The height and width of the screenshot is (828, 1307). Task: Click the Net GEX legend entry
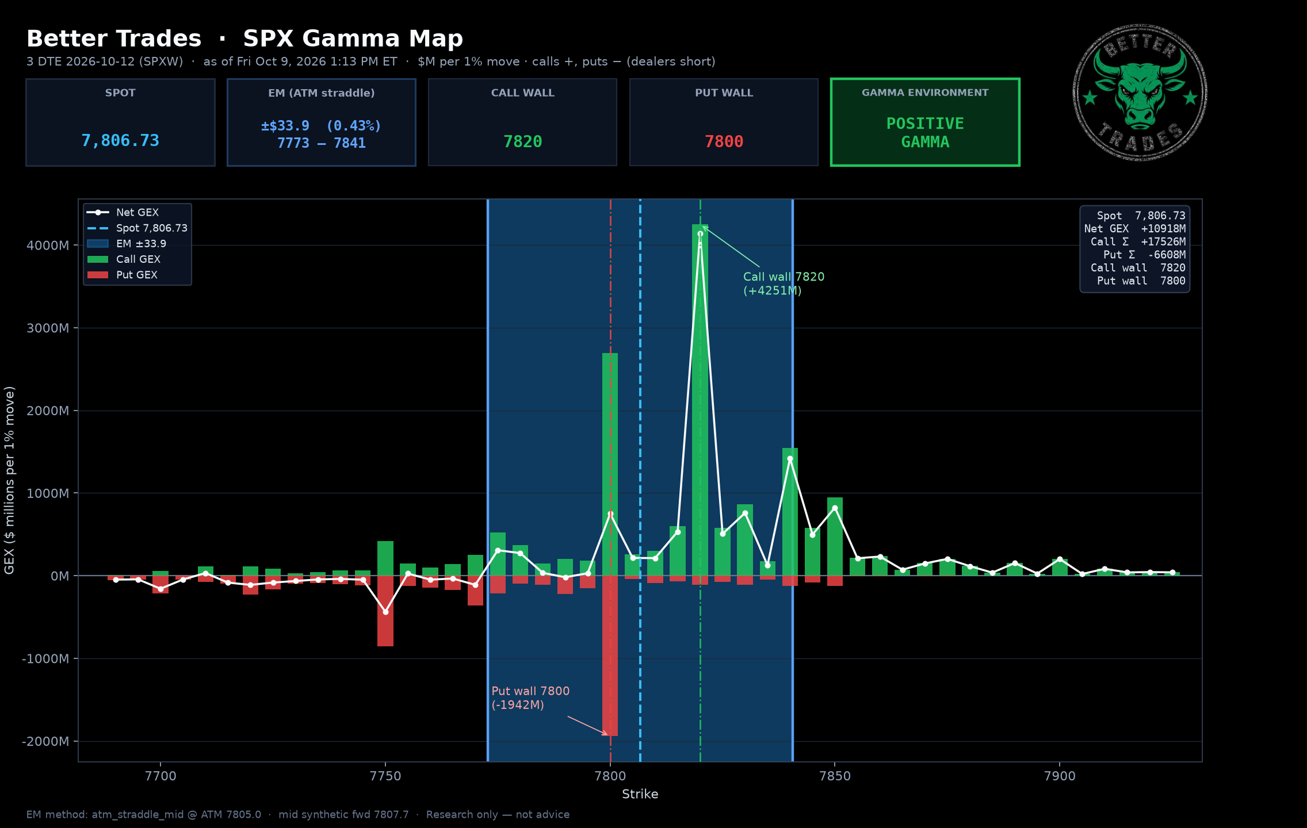[x=123, y=212]
